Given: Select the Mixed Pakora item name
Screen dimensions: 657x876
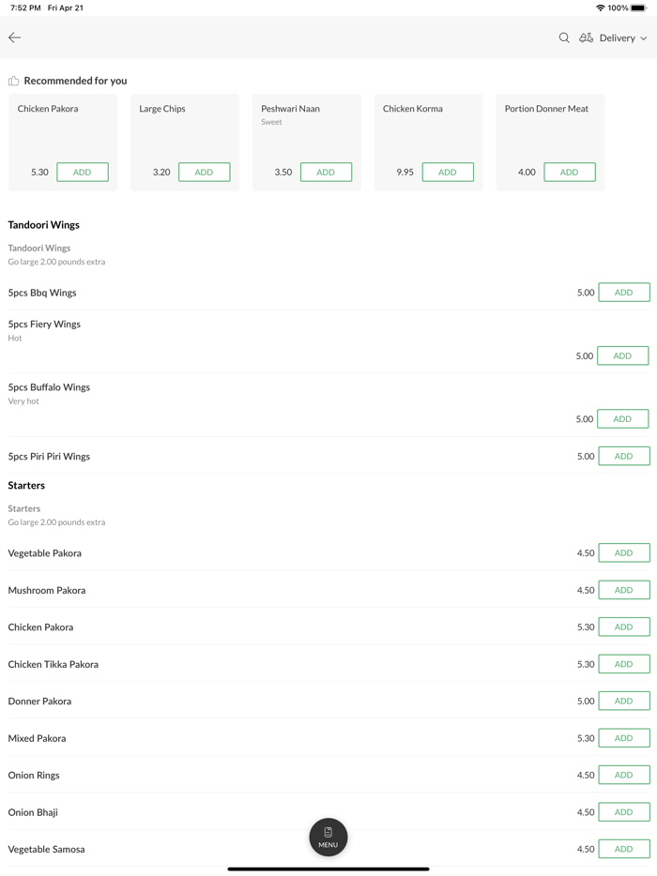Looking at the screenshot, I should coord(38,738).
